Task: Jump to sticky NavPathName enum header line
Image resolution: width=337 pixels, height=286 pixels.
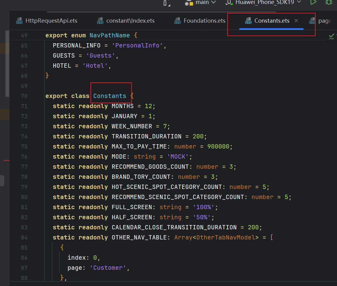Action: [109, 36]
